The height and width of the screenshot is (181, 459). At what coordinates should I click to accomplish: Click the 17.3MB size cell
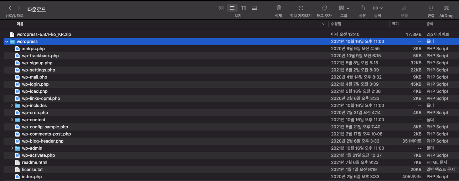click(x=414, y=34)
